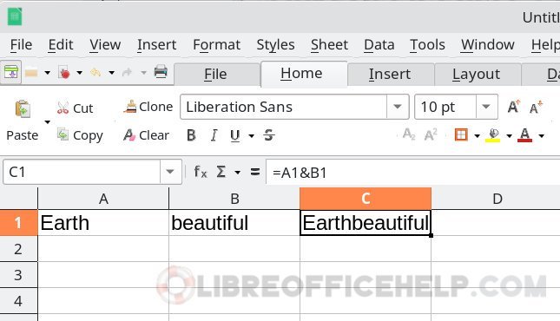Viewport: 560px width, 321px height.
Task: Redo the last undone action
Action: pos(127,73)
